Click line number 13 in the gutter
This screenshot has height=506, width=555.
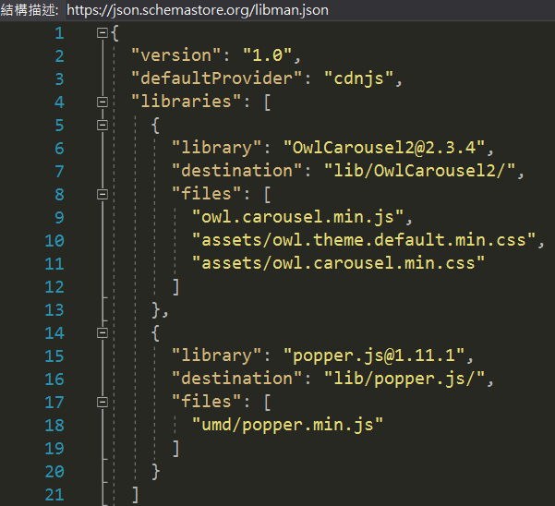(x=54, y=310)
